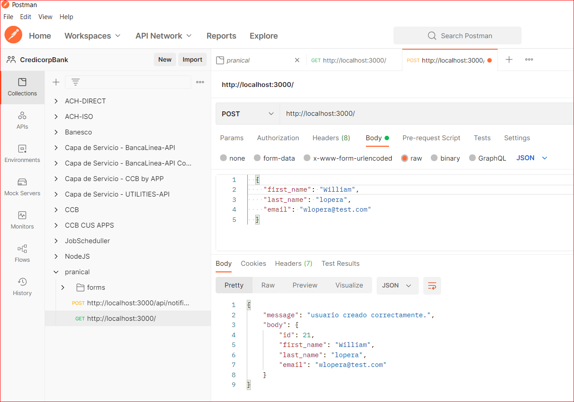Open the APIs sidebar panel
The height and width of the screenshot is (402, 574).
[x=22, y=121]
